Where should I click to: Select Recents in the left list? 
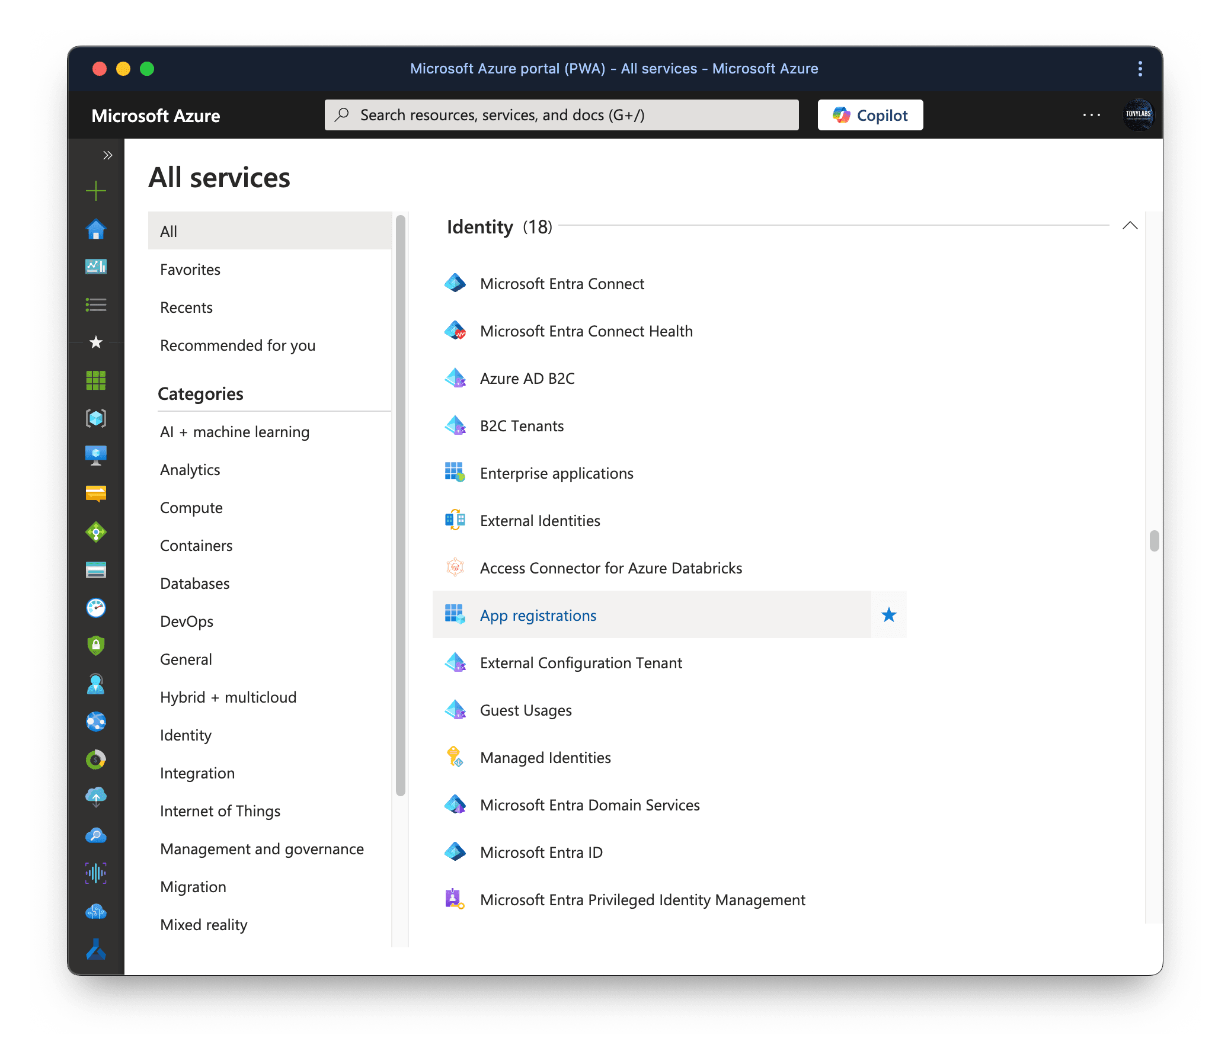coord(270,307)
